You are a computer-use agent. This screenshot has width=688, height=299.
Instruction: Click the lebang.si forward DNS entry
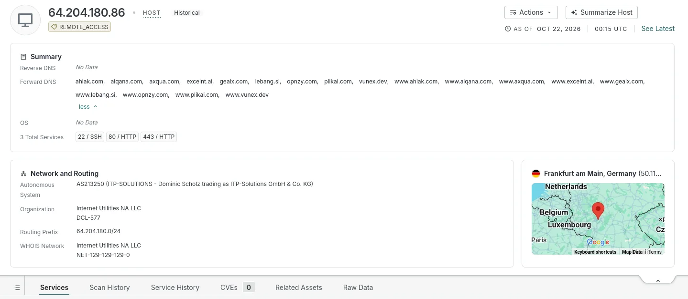[x=268, y=82]
